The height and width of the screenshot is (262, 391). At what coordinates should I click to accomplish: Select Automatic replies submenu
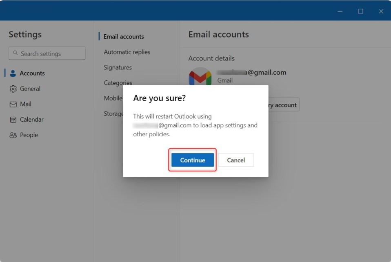coord(127,52)
